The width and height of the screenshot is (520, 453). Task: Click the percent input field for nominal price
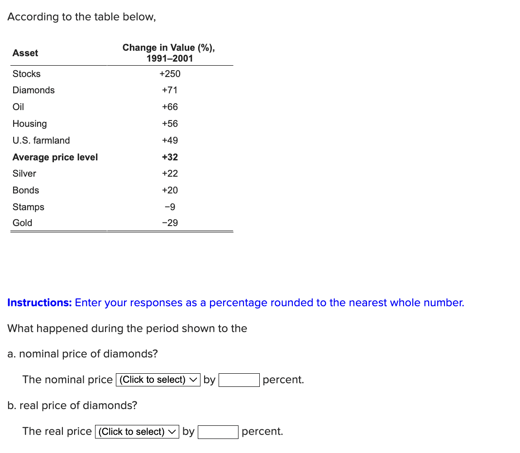click(239, 380)
